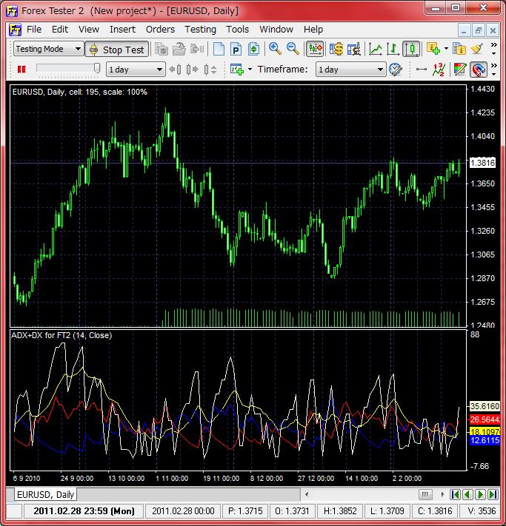Click the status bar date 2011.02.28 23:59
Screen dimensions: 506x526
[84, 511]
